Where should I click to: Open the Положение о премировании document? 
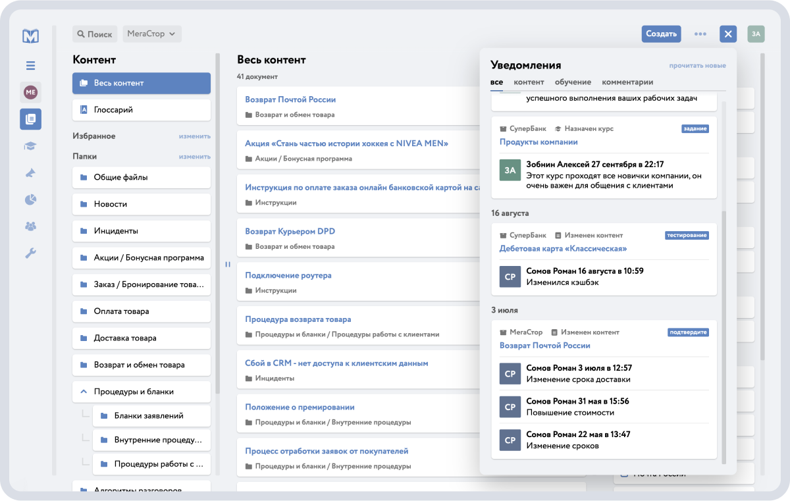[300, 407]
